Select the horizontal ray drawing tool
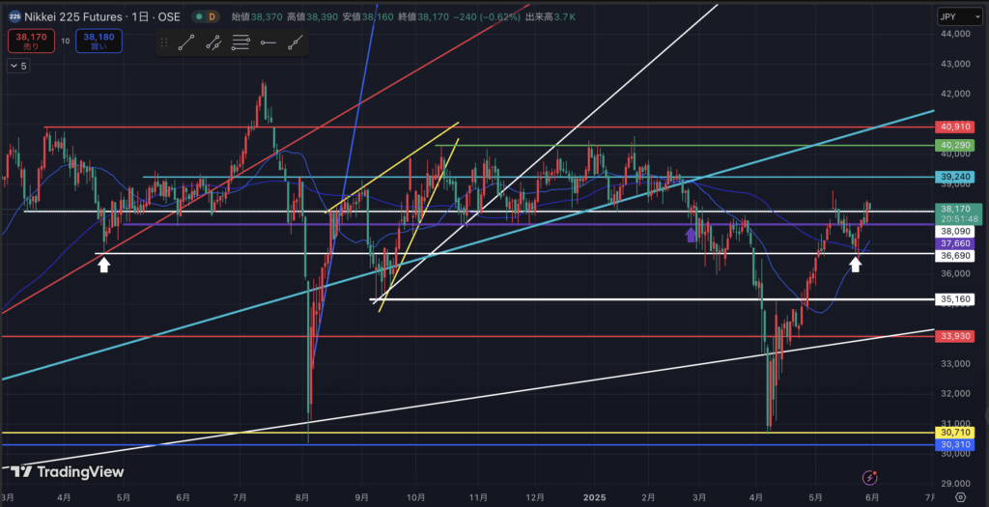The width and height of the screenshot is (989, 507). (x=268, y=42)
